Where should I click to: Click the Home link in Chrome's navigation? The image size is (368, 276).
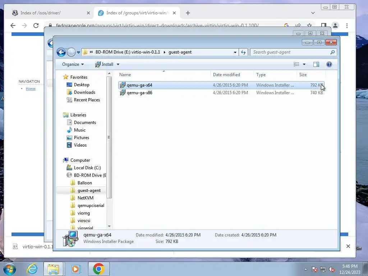pos(31,88)
